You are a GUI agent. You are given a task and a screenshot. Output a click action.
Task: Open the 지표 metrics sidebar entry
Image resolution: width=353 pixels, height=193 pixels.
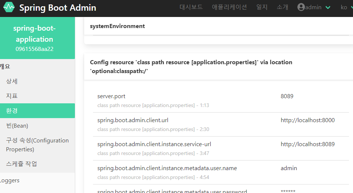(37, 96)
